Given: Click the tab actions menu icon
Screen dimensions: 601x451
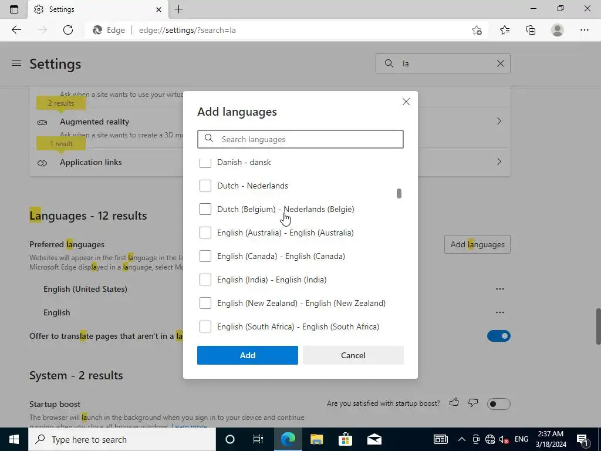Looking at the screenshot, I should coord(14,9).
